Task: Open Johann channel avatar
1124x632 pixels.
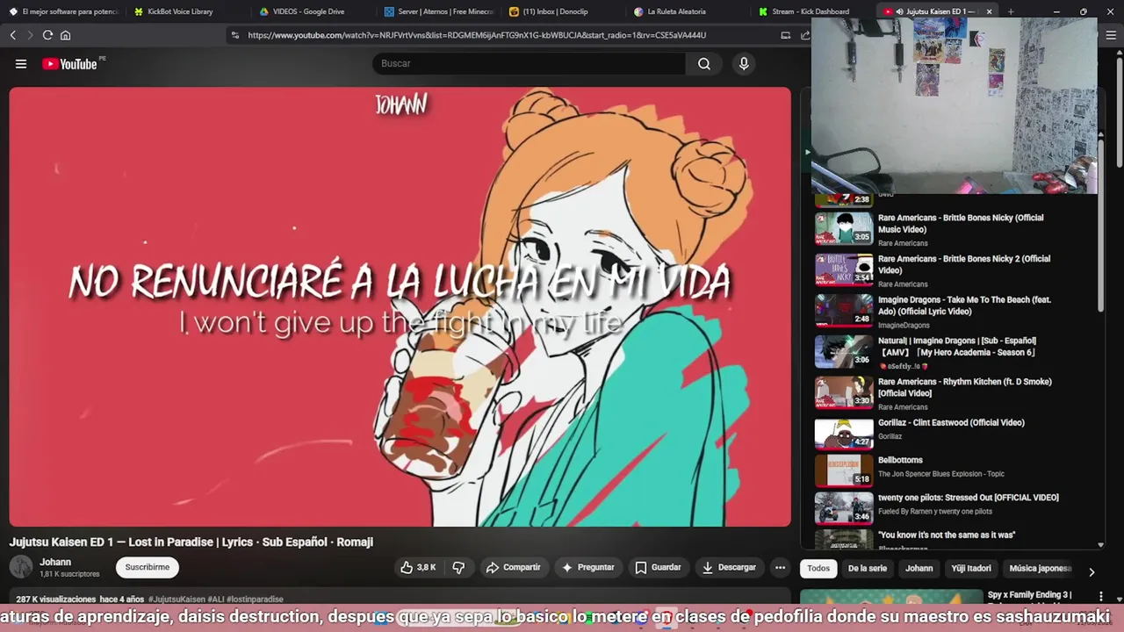Action: click(21, 567)
